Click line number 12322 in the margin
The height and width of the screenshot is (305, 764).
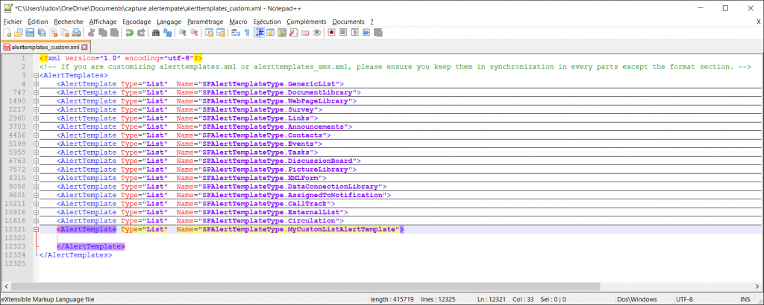pos(15,237)
